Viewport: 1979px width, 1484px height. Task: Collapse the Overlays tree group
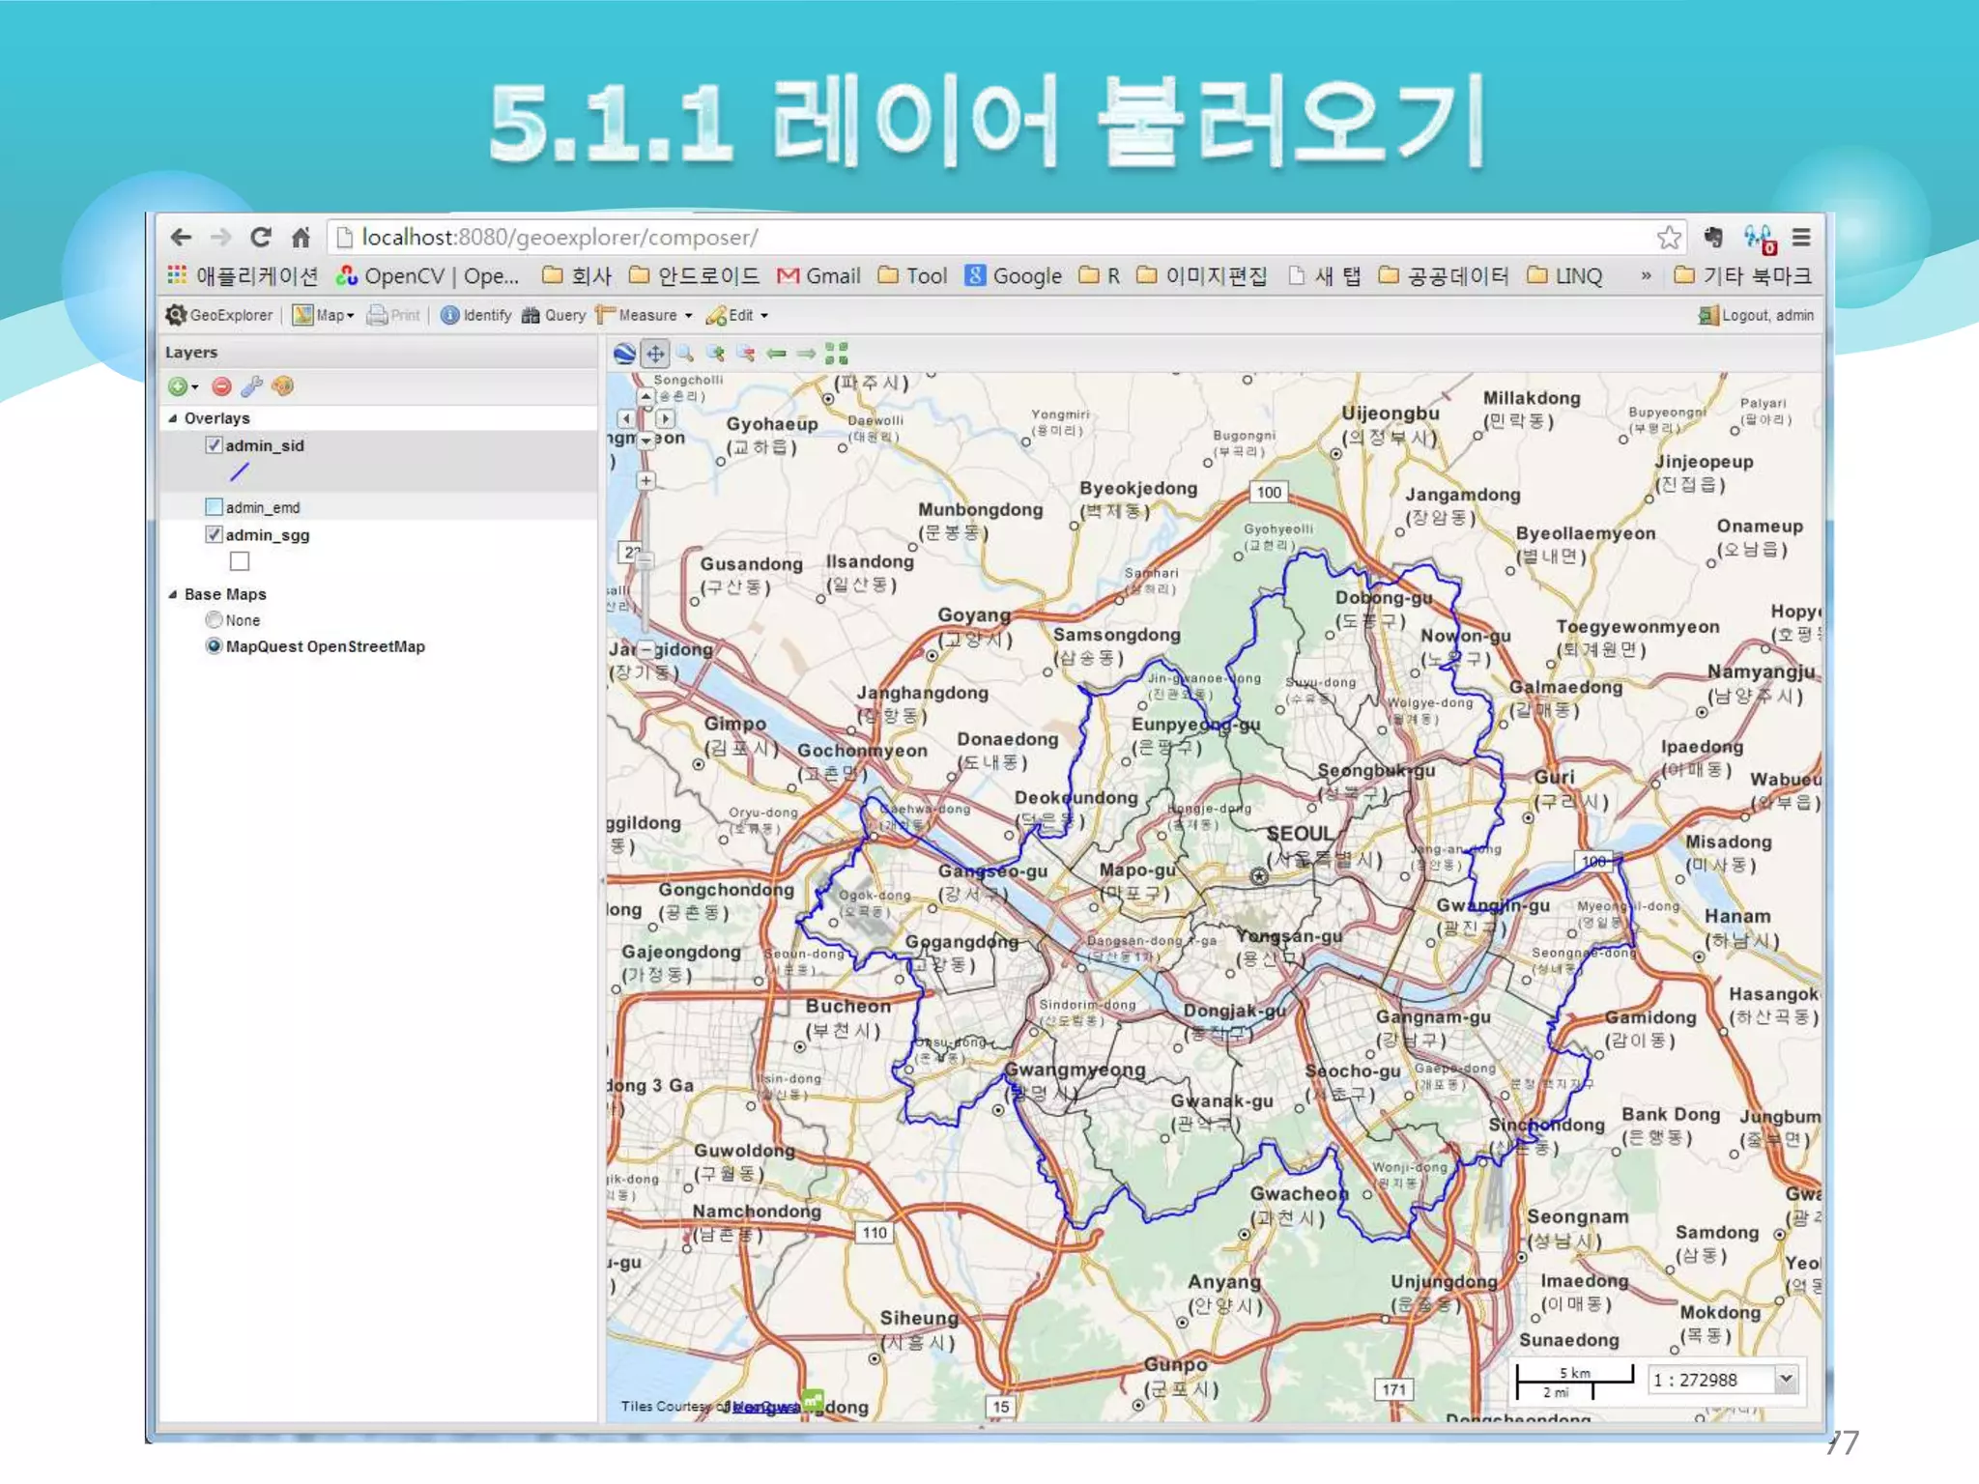pos(173,418)
